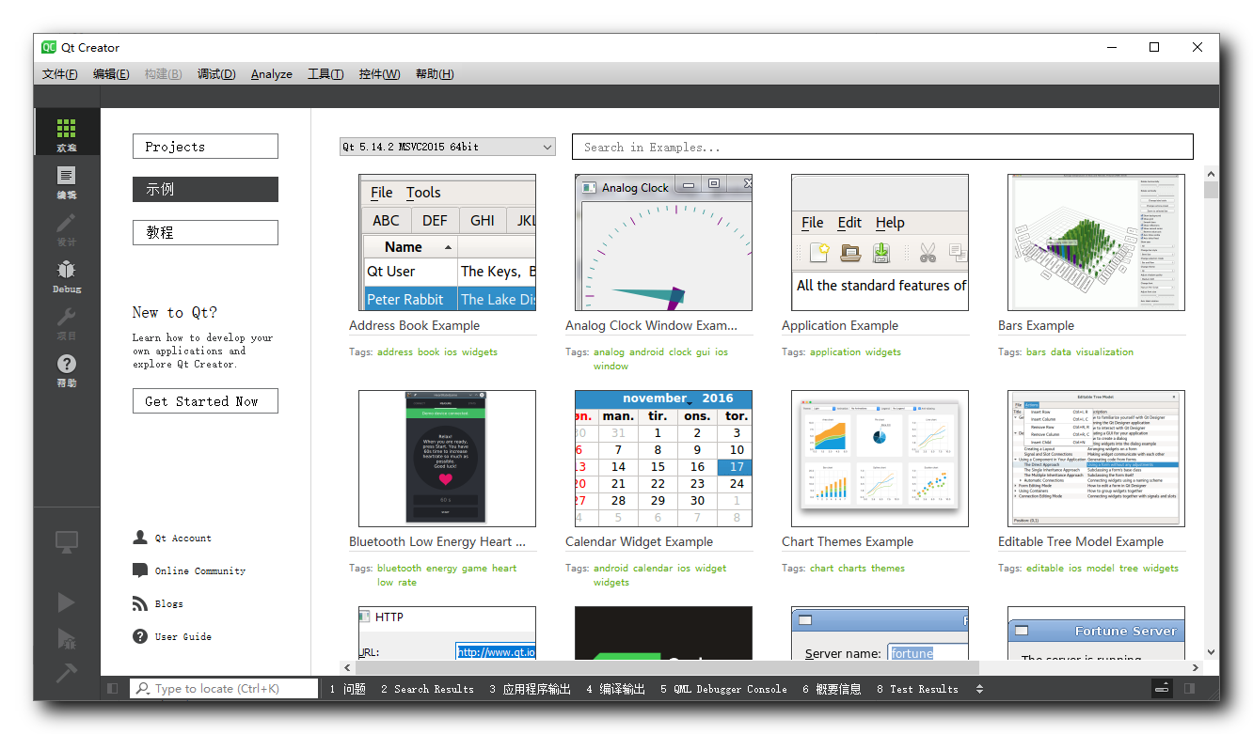The height and width of the screenshot is (734, 1253).
Task: Switch to Debug mode bug icon
Action: click(66, 270)
